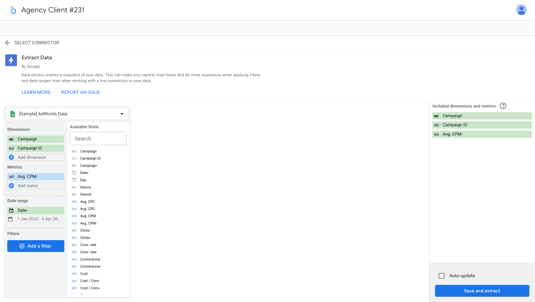Click the Extract Data lightning bolt icon
The image size is (535, 302).
(11, 60)
